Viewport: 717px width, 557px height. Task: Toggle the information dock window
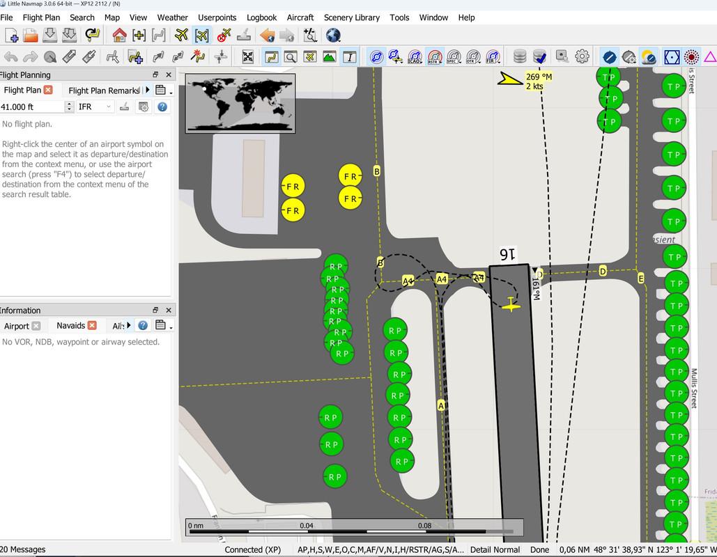tap(349, 56)
